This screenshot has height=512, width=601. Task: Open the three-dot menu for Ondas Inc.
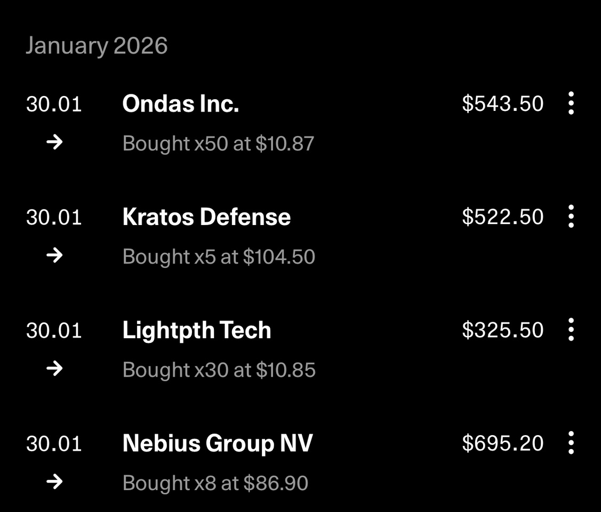(x=571, y=103)
